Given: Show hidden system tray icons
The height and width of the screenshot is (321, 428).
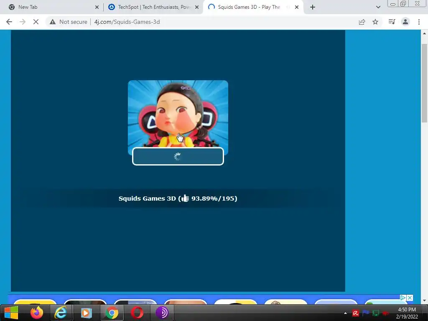Looking at the screenshot, I should (x=345, y=313).
